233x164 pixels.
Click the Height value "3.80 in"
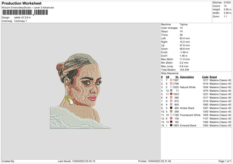tap(228, 9)
